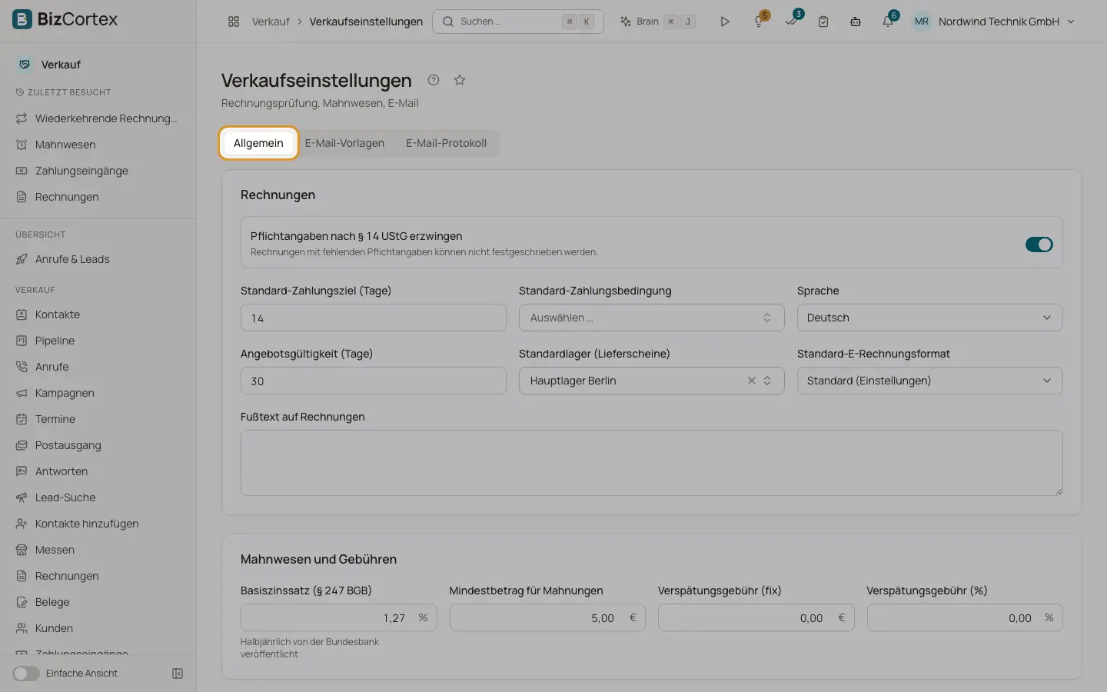The width and height of the screenshot is (1107, 692).
Task: Click Standard-Zahlungsziel field with 14
Action: (373, 318)
